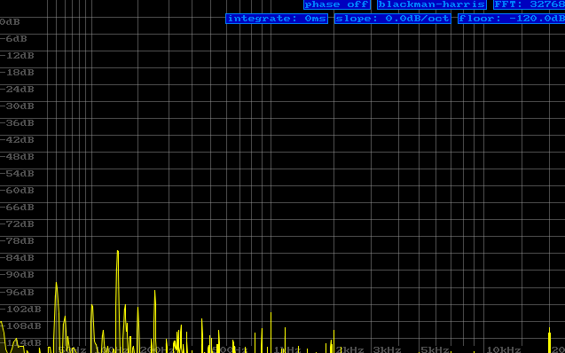Image resolution: width=565 pixels, height=353 pixels.
Task: Click the 0dB label on the level axis
Action: click(x=10, y=22)
